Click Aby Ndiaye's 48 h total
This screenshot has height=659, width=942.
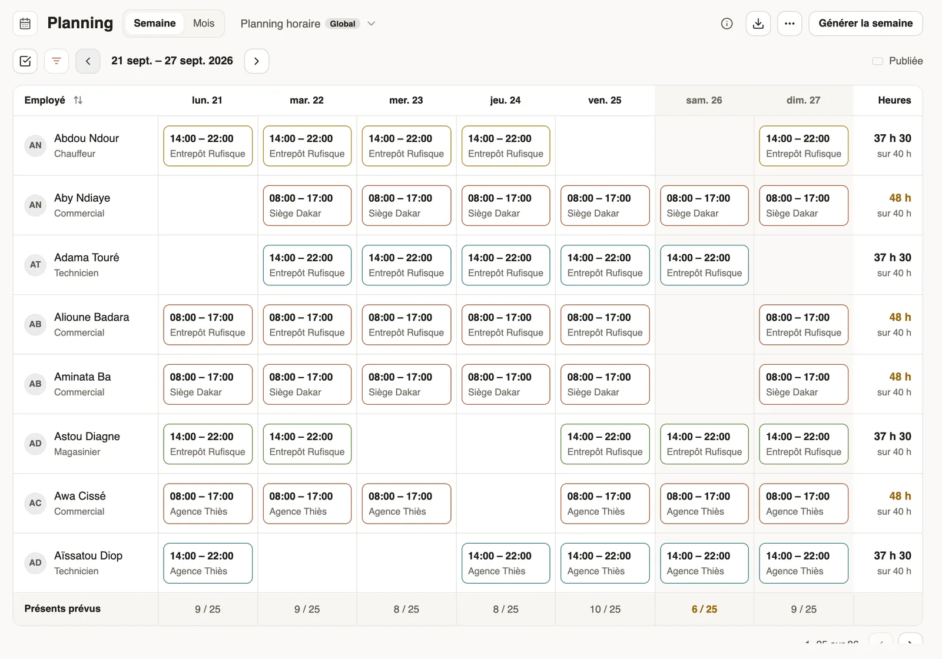pos(900,198)
